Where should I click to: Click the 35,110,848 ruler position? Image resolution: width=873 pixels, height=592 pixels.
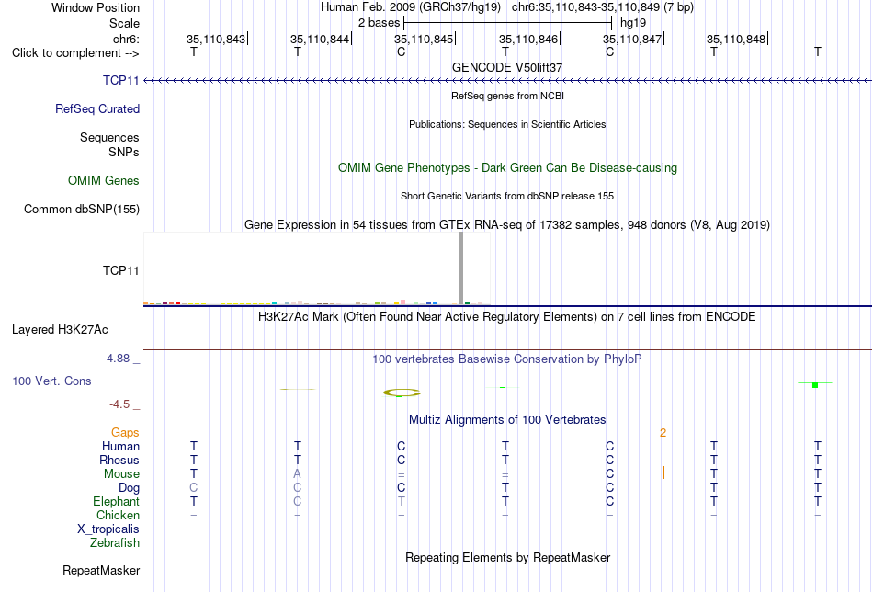pos(736,39)
